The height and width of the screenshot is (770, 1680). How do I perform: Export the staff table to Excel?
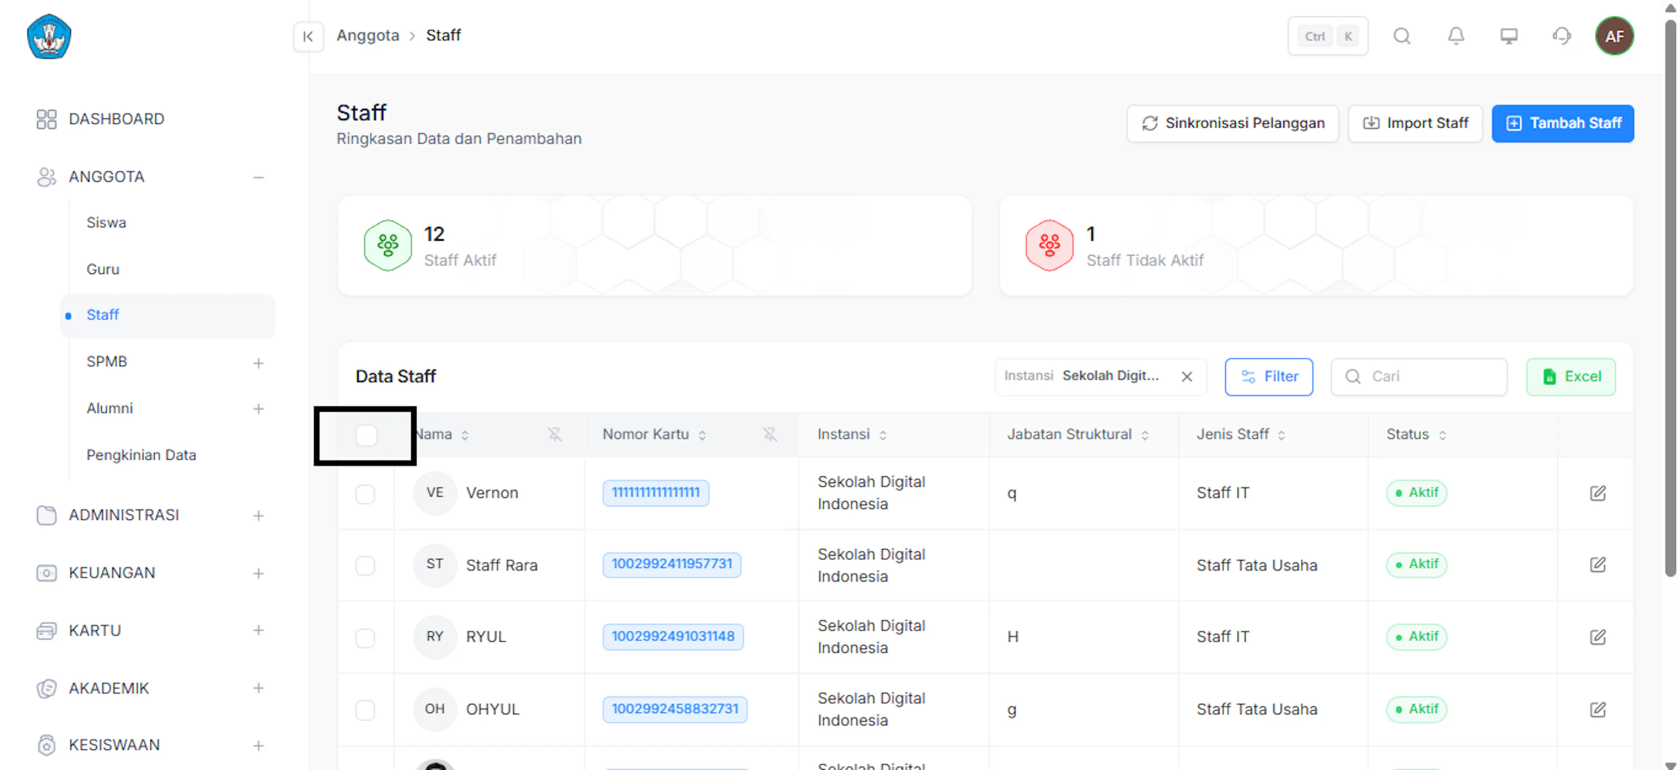1571,376
